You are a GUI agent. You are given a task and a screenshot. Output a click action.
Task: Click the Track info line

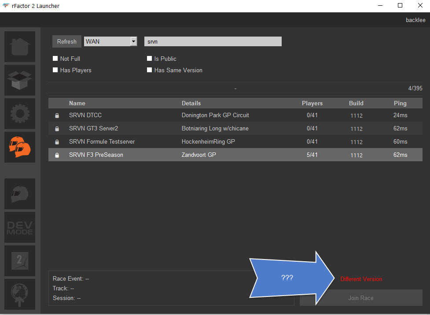63,288
